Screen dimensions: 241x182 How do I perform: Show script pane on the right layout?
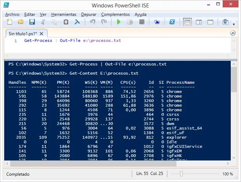[x=199, y=22]
